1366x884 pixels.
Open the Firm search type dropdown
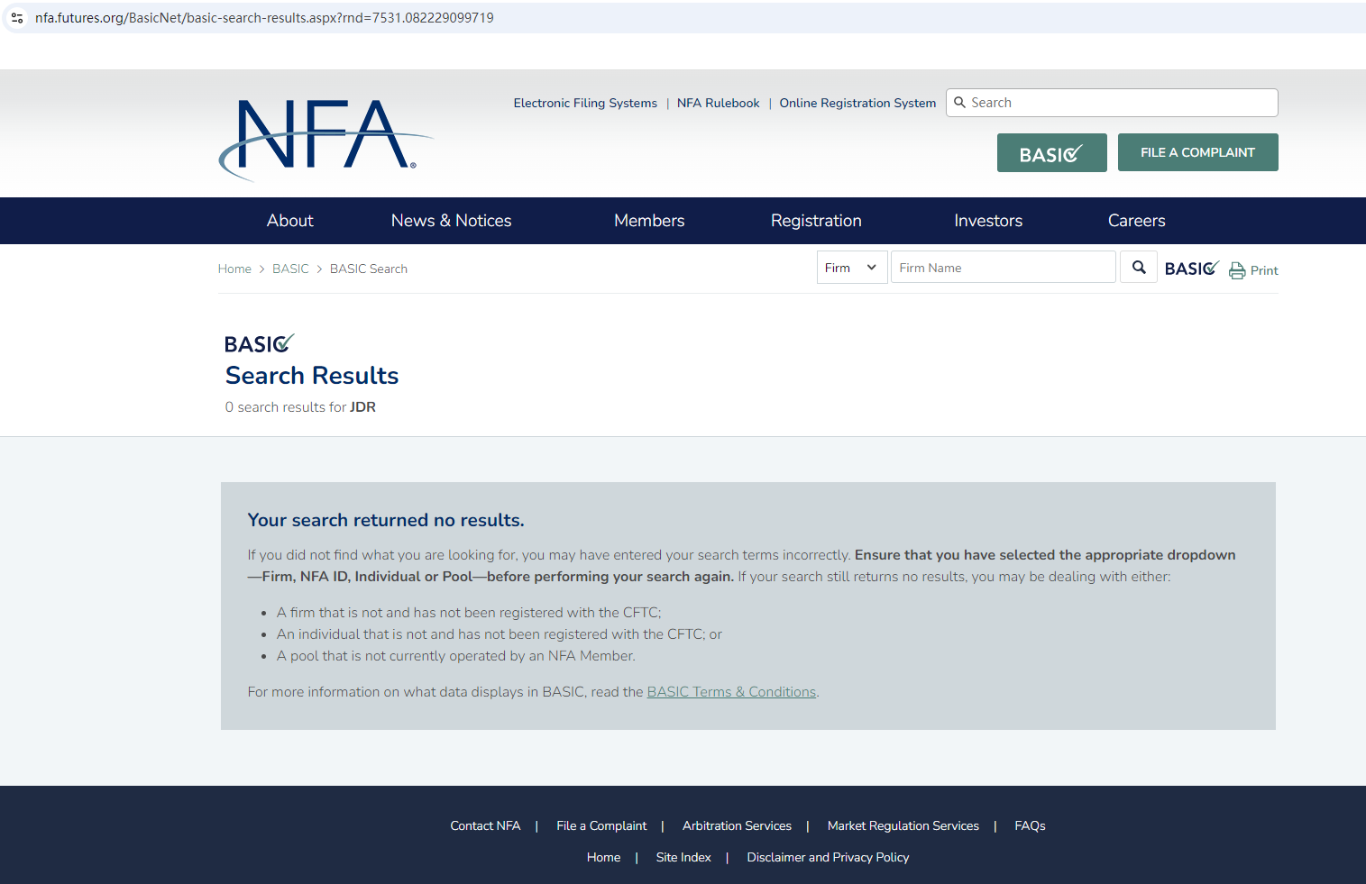point(851,268)
